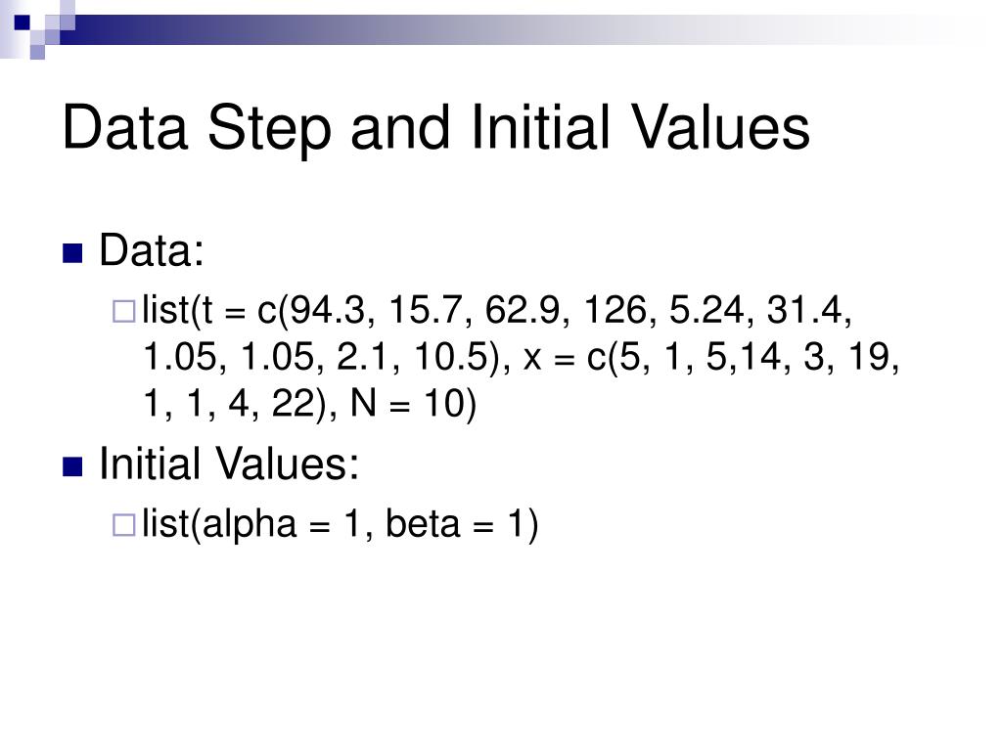Click the light purple square in corner decoration
The width and height of the screenshot is (1002, 751).
37,52
